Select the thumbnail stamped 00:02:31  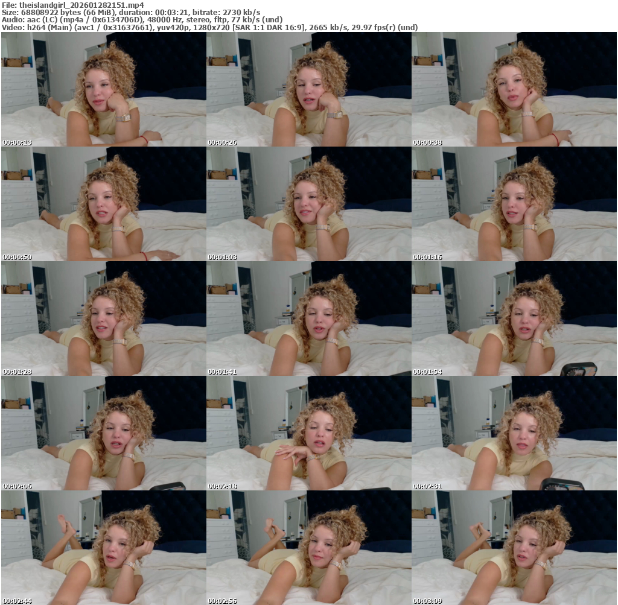pos(514,433)
